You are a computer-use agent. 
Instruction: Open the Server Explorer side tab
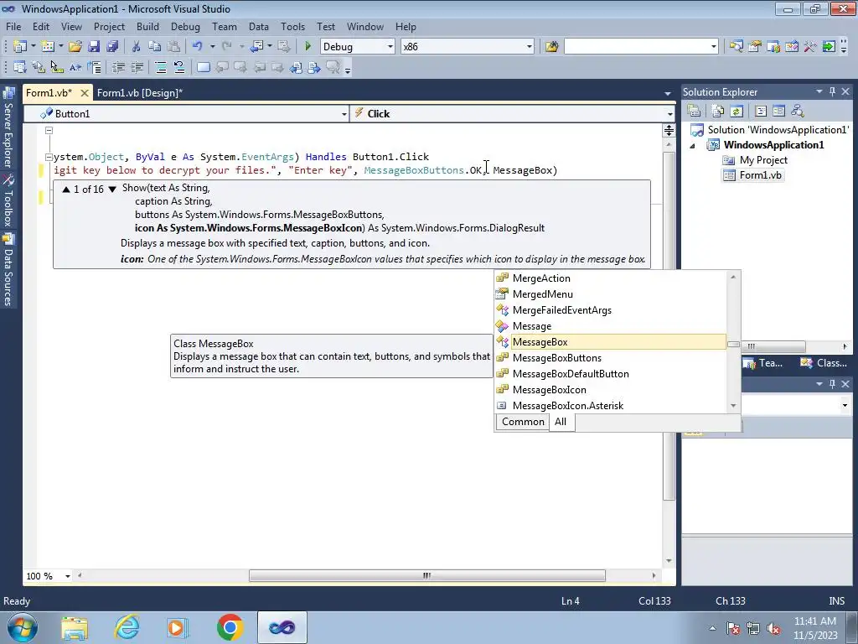coord(8,128)
